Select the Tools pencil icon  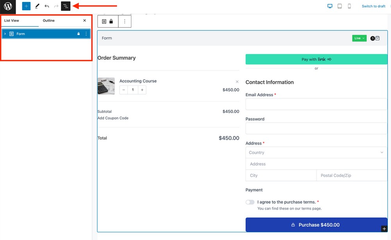click(x=37, y=6)
